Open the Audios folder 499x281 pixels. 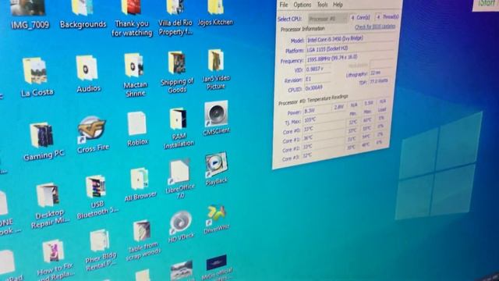87,75
